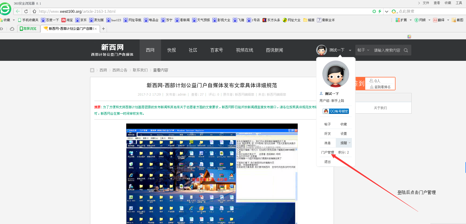Open the 唯品会 bookmark
The image size is (466, 224).
(x=151, y=20)
